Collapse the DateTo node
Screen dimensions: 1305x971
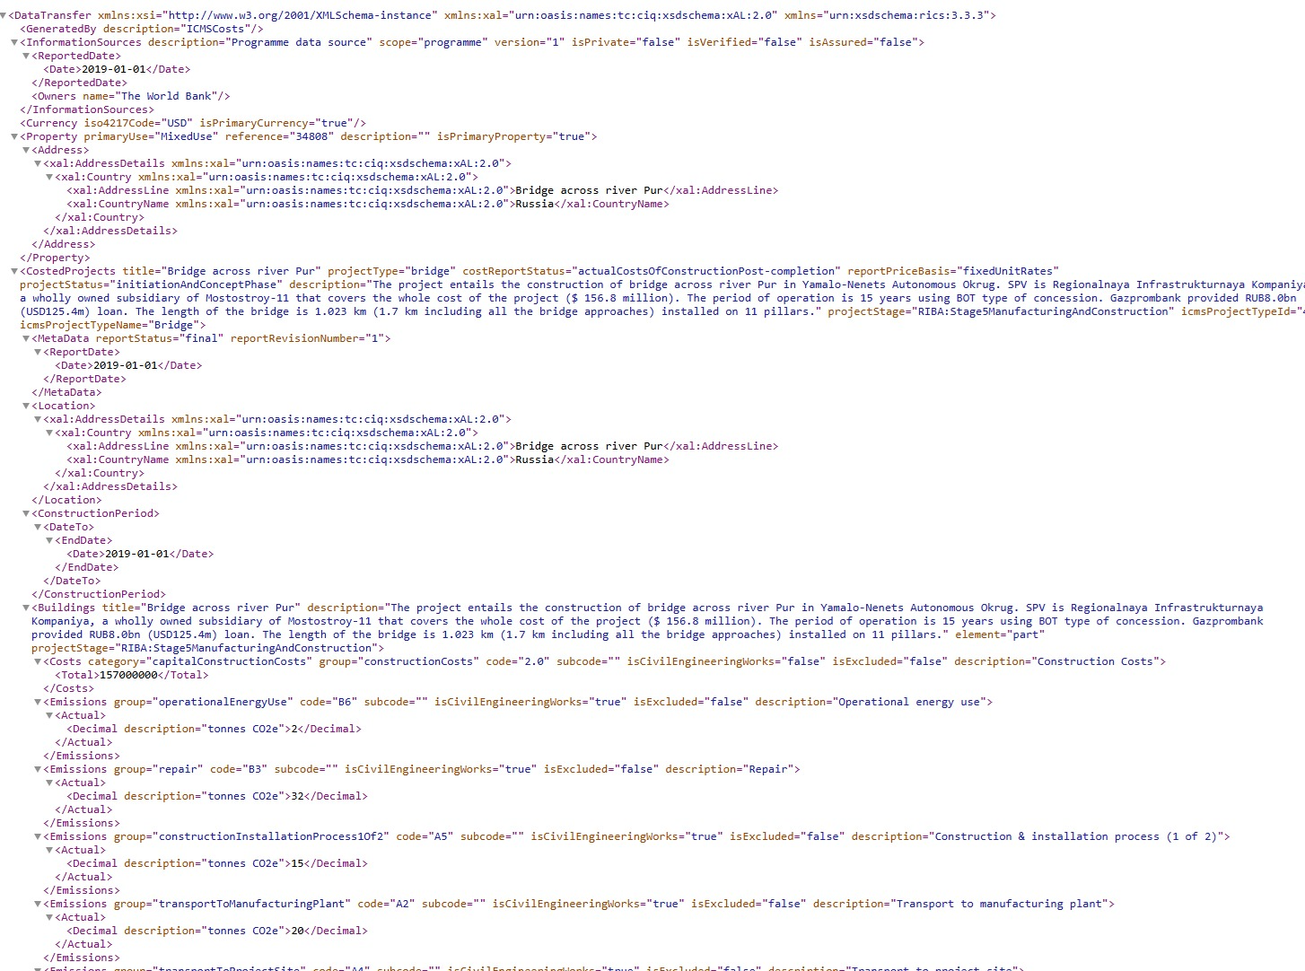(38, 527)
